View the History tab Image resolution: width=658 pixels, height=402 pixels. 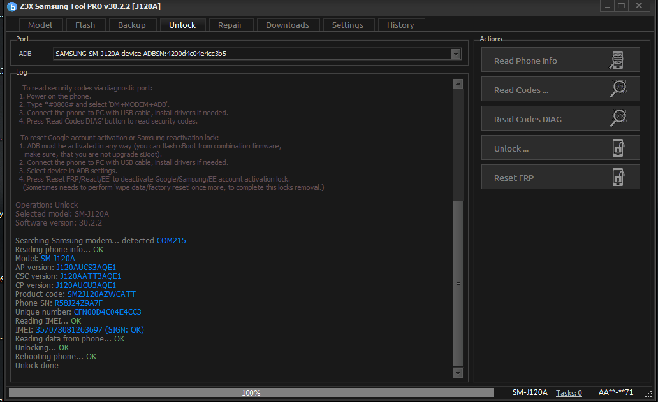(400, 25)
